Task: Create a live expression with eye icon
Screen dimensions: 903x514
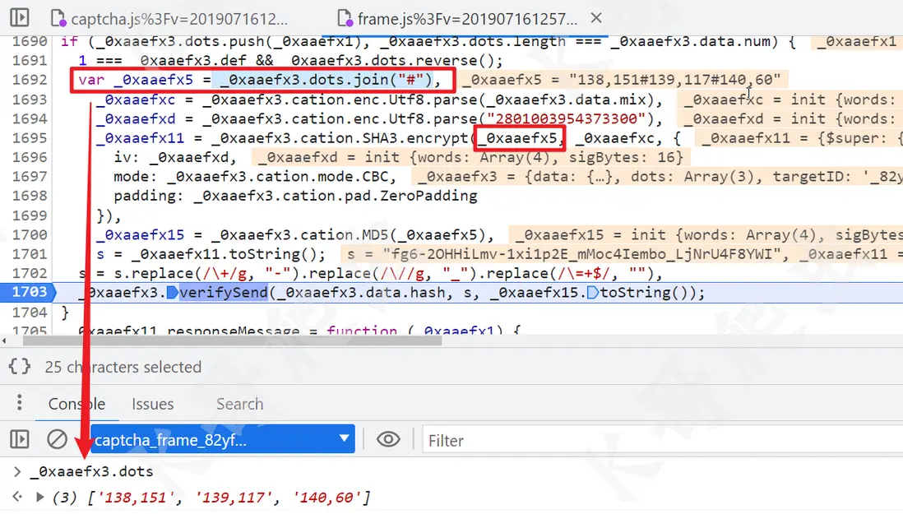Action: click(x=388, y=440)
